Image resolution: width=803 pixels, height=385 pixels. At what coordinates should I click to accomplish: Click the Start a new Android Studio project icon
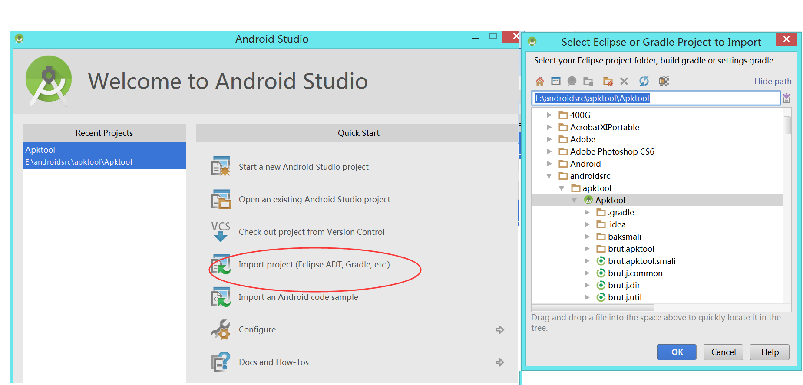(x=221, y=167)
